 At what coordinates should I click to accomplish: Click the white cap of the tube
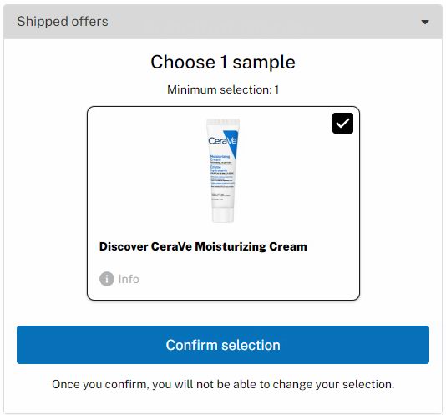[x=223, y=215]
